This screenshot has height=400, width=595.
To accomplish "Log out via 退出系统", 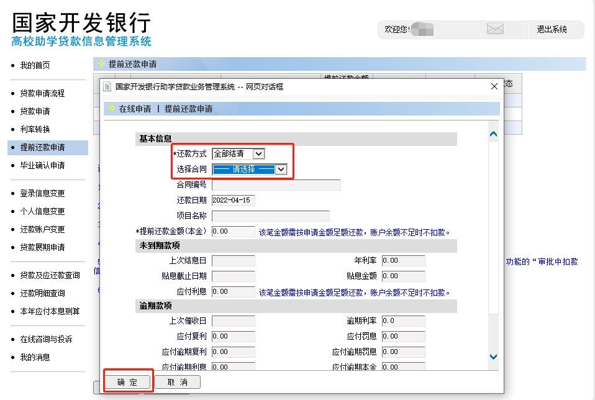I will (x=552, y=29).
